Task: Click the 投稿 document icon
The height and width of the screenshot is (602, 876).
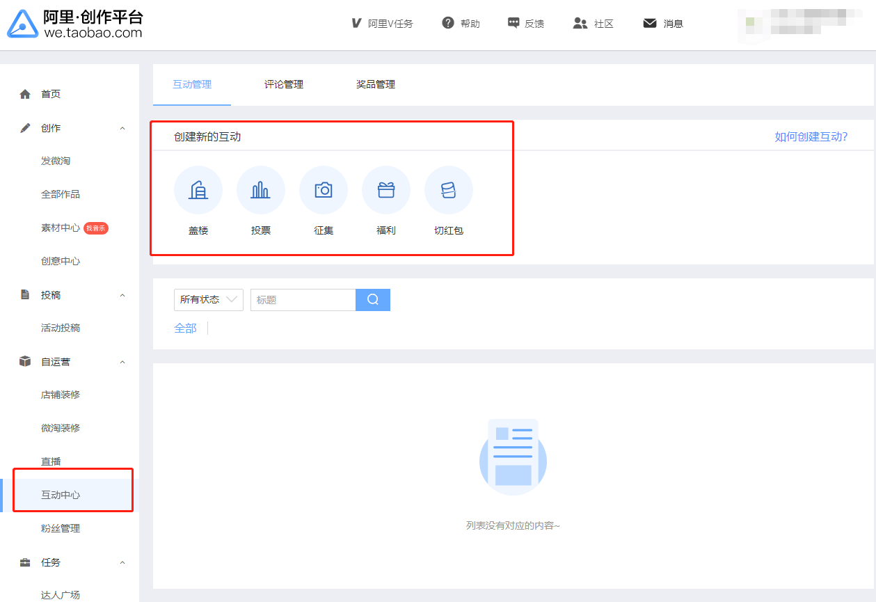Action: (x=25, y=294)
